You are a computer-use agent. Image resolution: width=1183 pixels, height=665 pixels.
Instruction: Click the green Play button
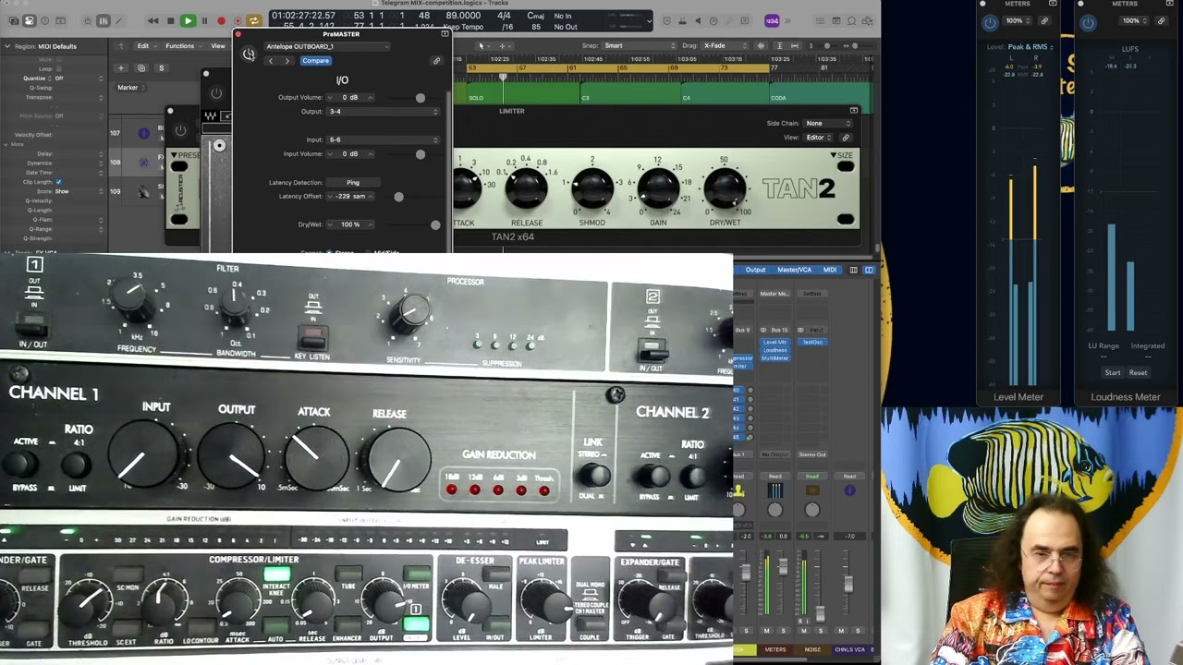[x=188, y=20]
